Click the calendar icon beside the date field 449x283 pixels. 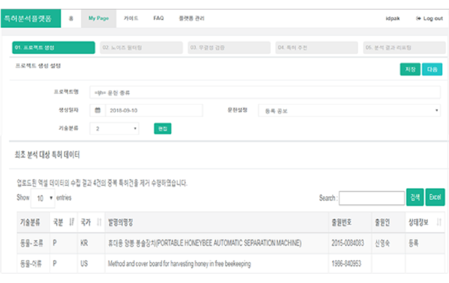[97, 110]
